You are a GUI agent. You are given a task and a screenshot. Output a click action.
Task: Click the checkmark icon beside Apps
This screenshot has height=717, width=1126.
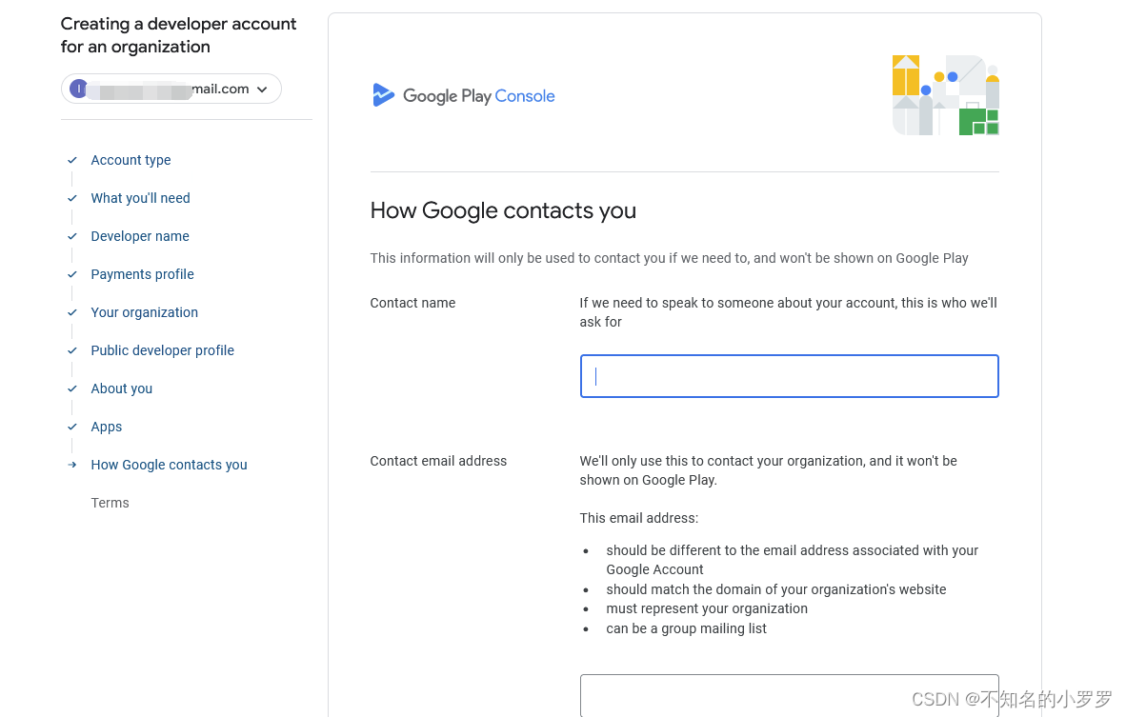72,427
